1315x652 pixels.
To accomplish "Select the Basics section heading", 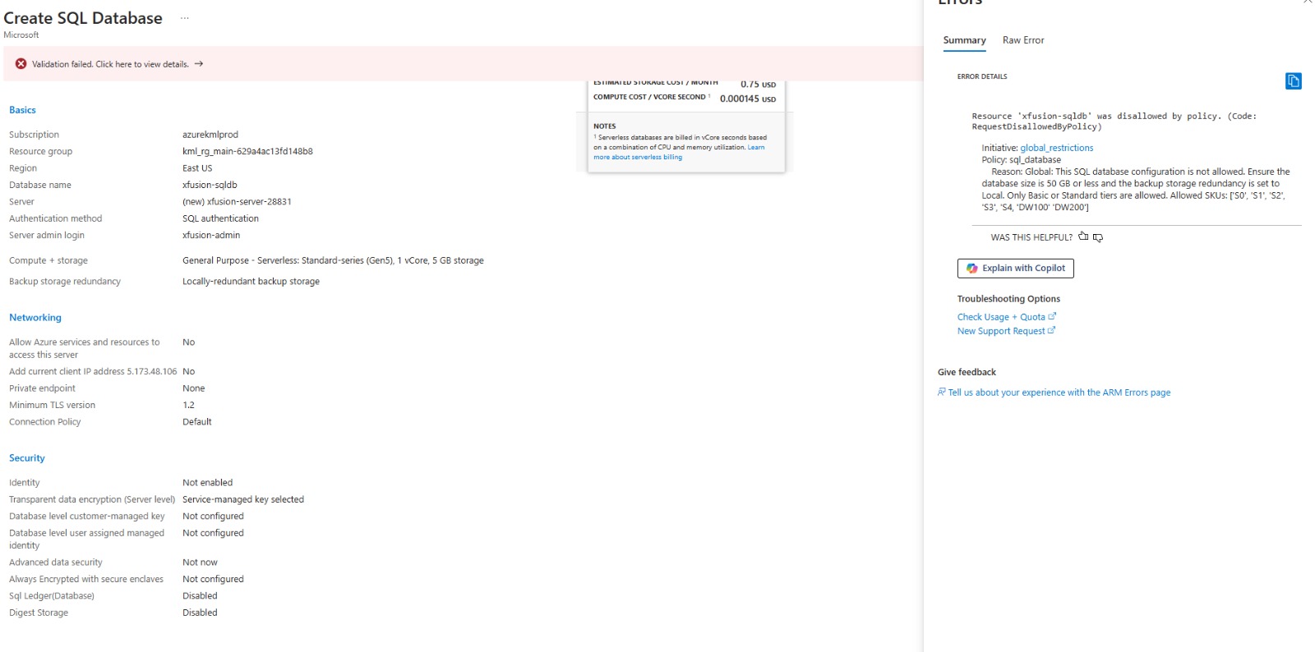I will tap(22, 110).
